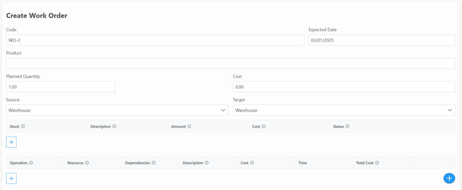
Task: Click the Status column info icon
Action: point(348,126)
